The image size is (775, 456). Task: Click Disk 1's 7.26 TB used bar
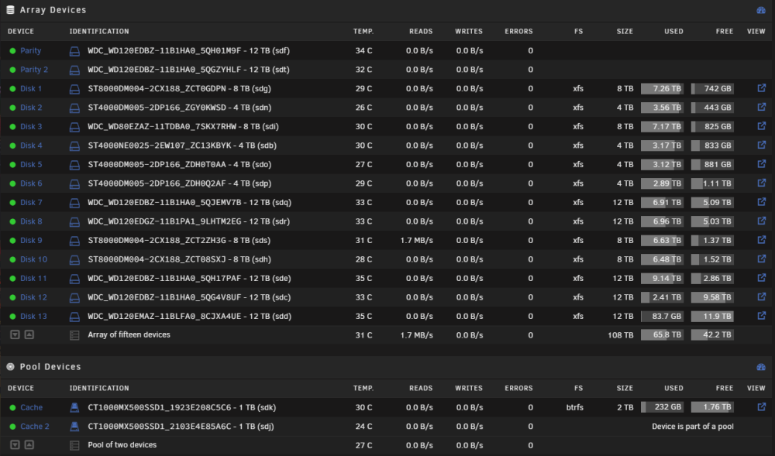(663, 89)
